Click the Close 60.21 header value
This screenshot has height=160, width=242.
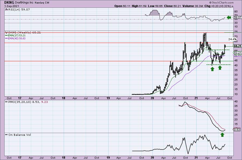pyautogui.click(x=173, y=6)
